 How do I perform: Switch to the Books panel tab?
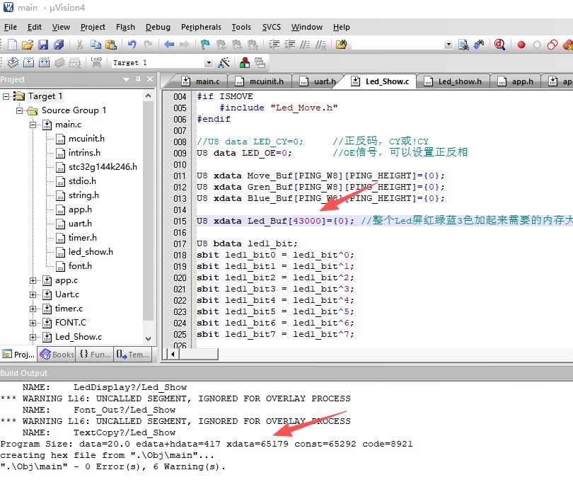pyautogui.click(x=57, y=355)
